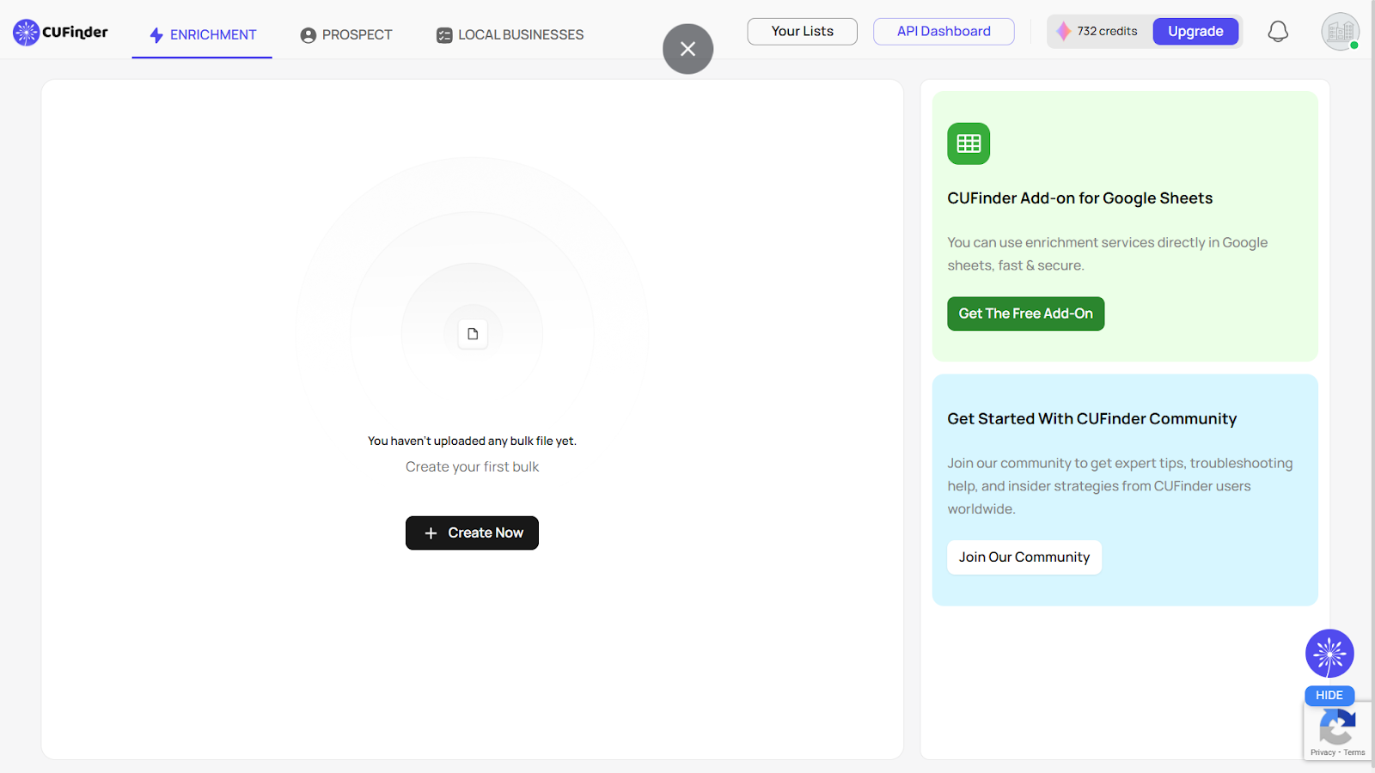Viewport: 1375px width, 773px height.
Task: Open the Local Businesses tab
Action: point(510,34)
